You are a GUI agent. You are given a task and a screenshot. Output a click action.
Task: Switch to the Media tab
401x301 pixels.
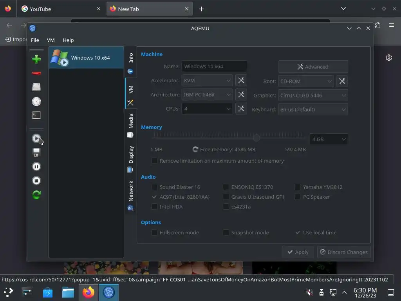[x=131, y=125]
